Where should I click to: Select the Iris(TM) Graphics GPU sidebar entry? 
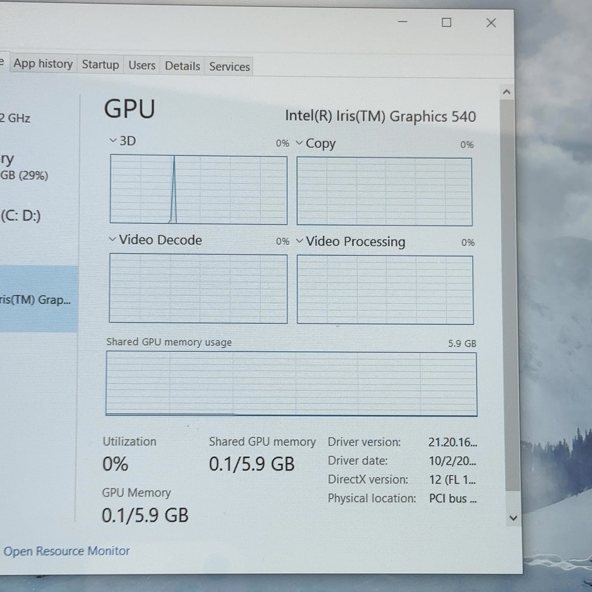coord(38,299)
